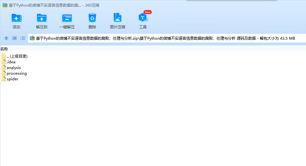This screenshot has width=306, height=166.
Task: Click the archive icon in the address bar
Action: (32, 38)
